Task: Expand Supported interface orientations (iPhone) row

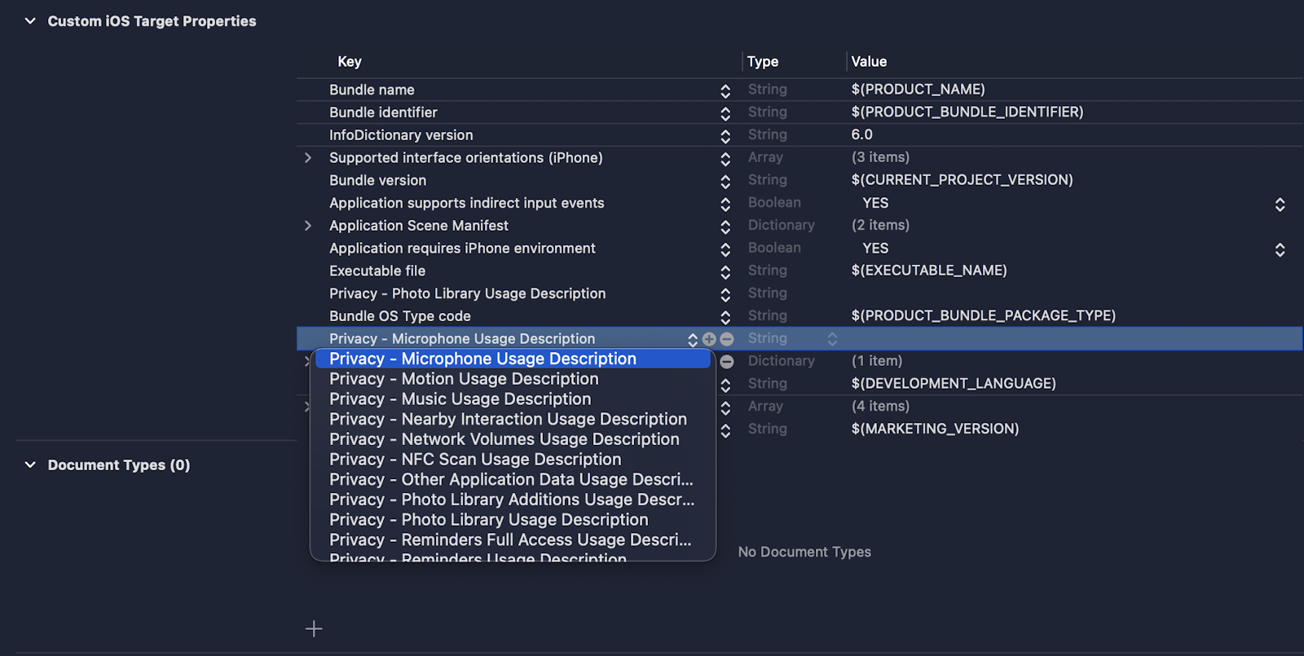Action: click(x=308, y=158)
